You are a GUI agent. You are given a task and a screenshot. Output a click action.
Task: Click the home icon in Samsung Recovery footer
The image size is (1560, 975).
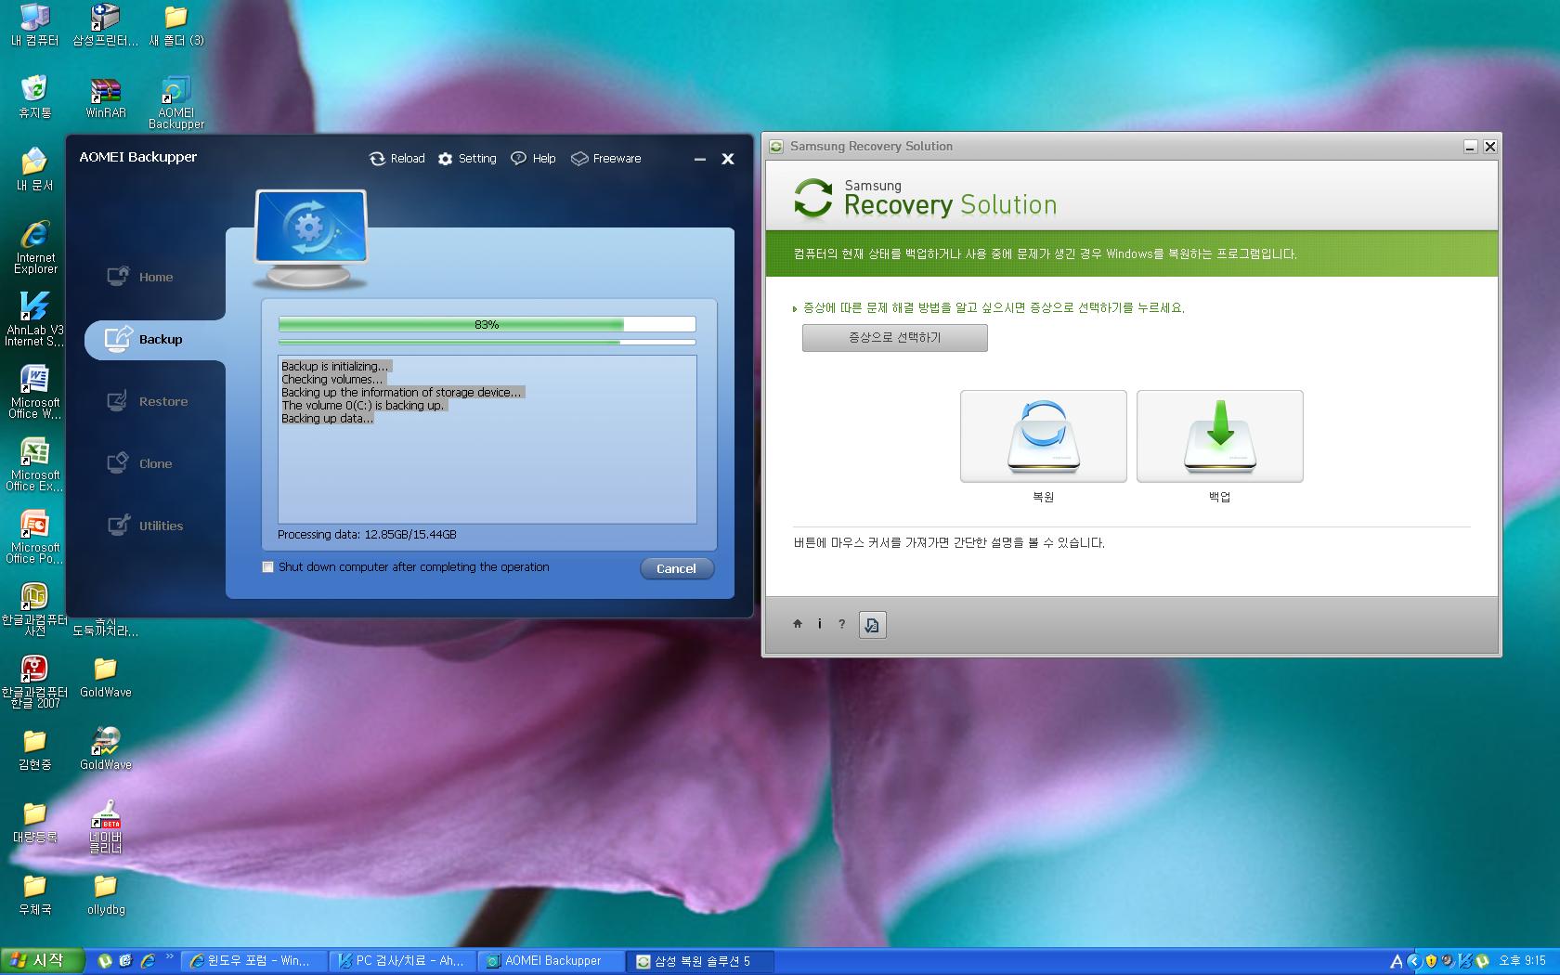tap(797, 624)
